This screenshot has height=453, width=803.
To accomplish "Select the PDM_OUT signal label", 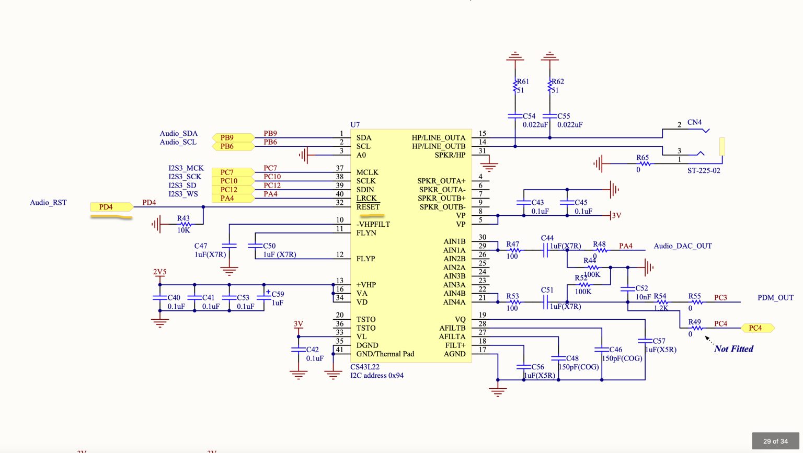I will pyautogui.click(x=776, y=297).
